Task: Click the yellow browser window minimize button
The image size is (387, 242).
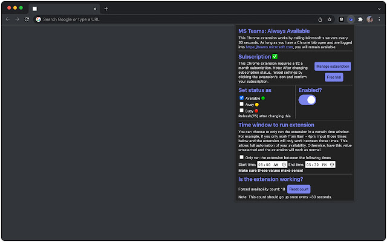Action: tap(15, 8)
